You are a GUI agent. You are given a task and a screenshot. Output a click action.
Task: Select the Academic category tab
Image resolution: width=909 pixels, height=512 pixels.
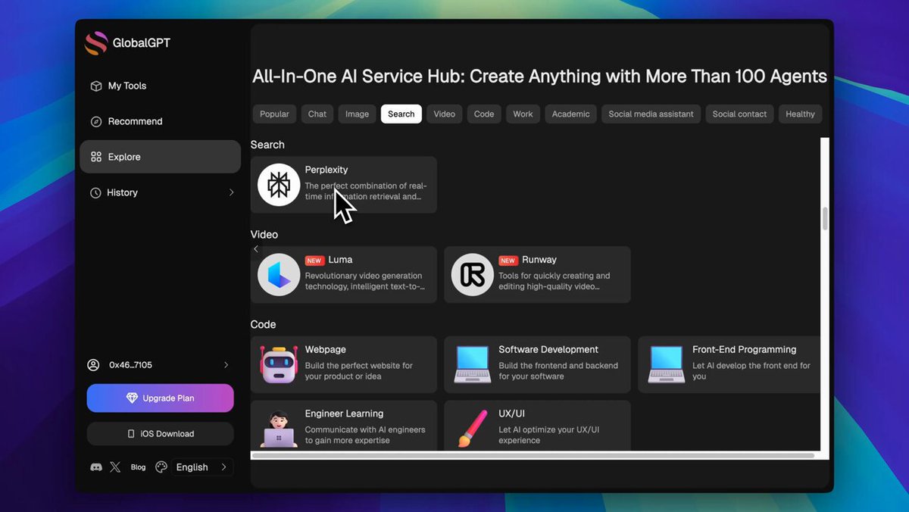click(x=571, y=114)
